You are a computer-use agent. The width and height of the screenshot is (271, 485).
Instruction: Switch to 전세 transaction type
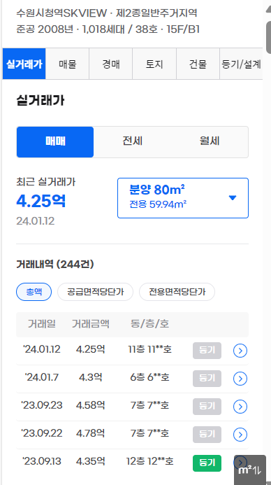click(x=132, y=142)
